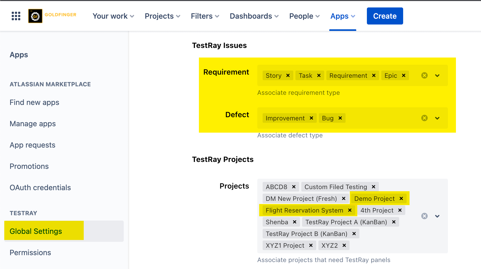This screenshot has width=481, height=269.
Task: Expand the Defect type dropdown
Action: point(437,118)
